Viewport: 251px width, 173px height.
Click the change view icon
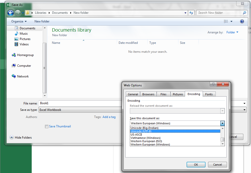[x=226, y=21]
